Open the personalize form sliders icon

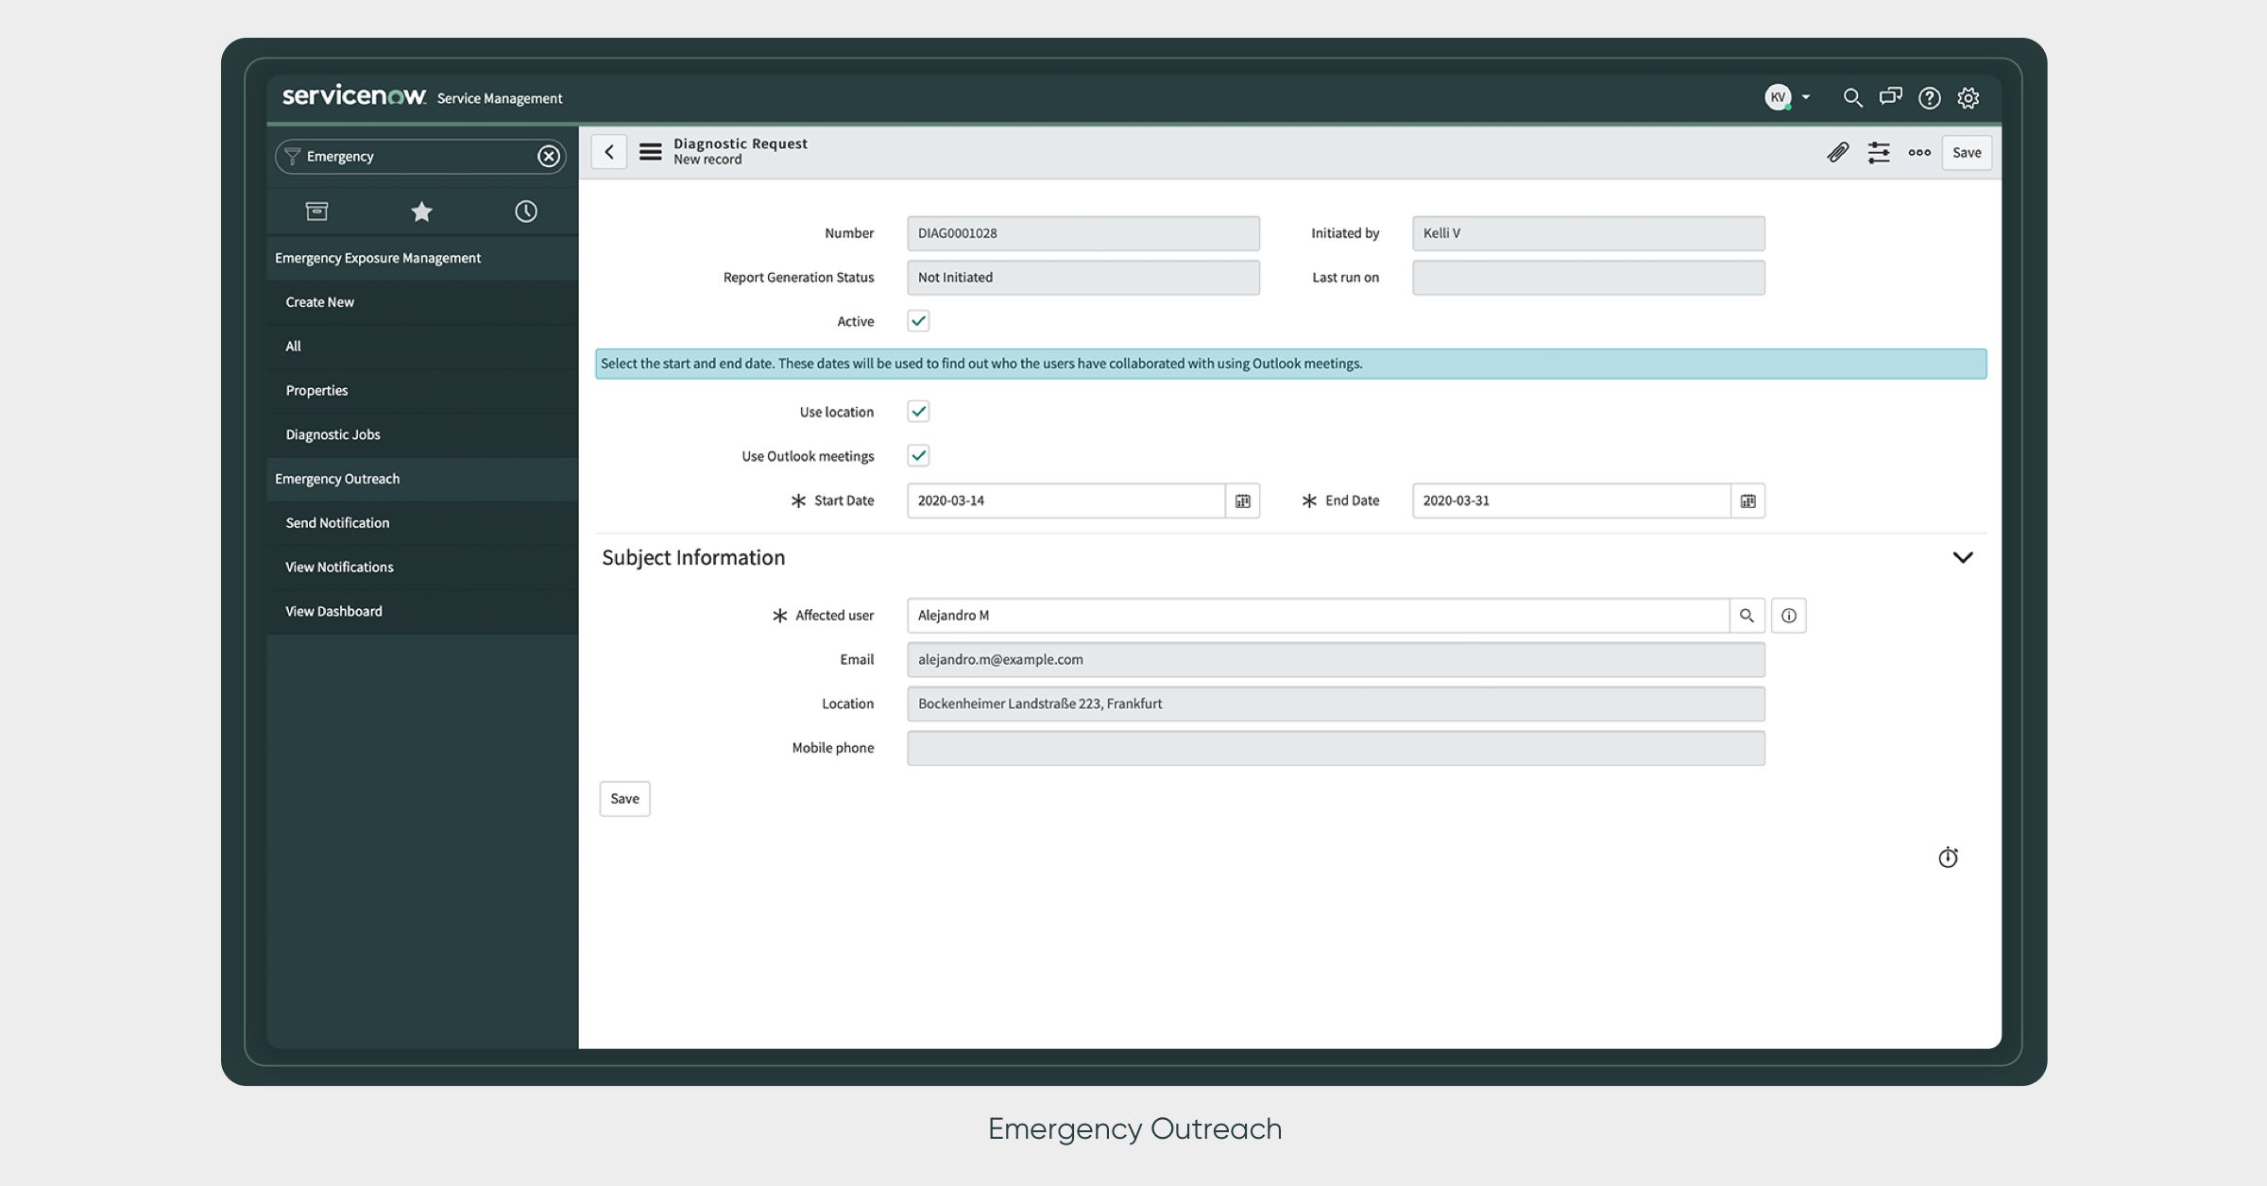(1878, 152)
